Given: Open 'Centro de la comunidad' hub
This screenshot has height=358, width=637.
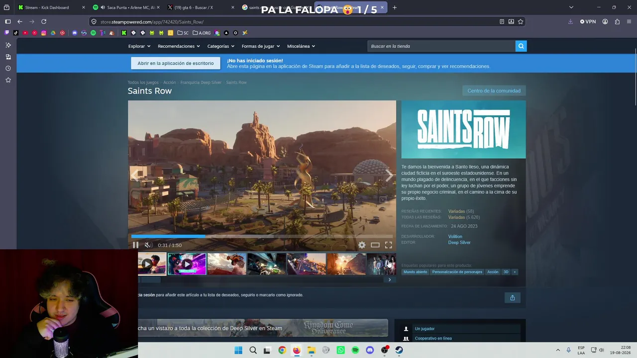Looking at the screenshot, I should (494, 91).
